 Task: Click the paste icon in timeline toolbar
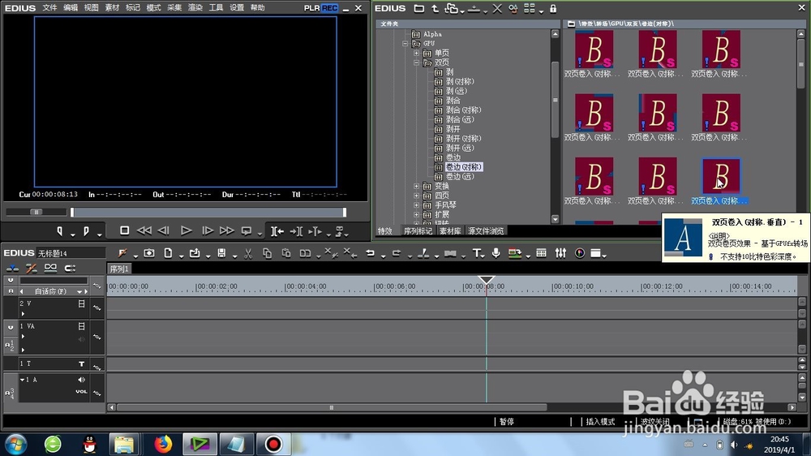coord(286,253)
